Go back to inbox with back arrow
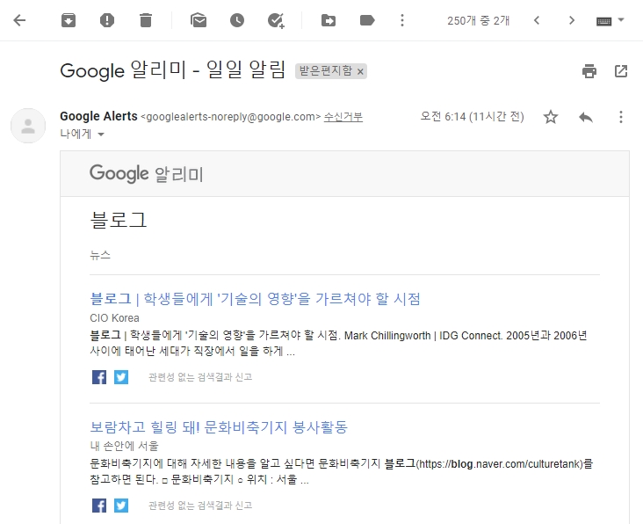The width and height of the screenshot is (643, 524). [19, 20]
